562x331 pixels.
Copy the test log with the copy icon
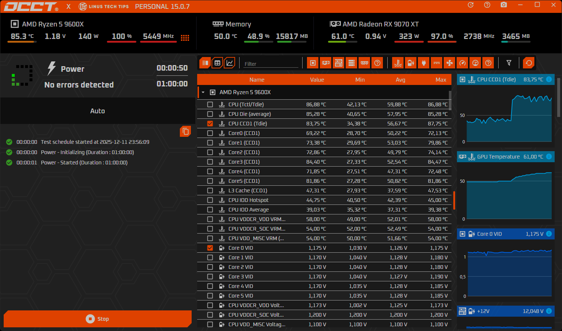point(185,131)
